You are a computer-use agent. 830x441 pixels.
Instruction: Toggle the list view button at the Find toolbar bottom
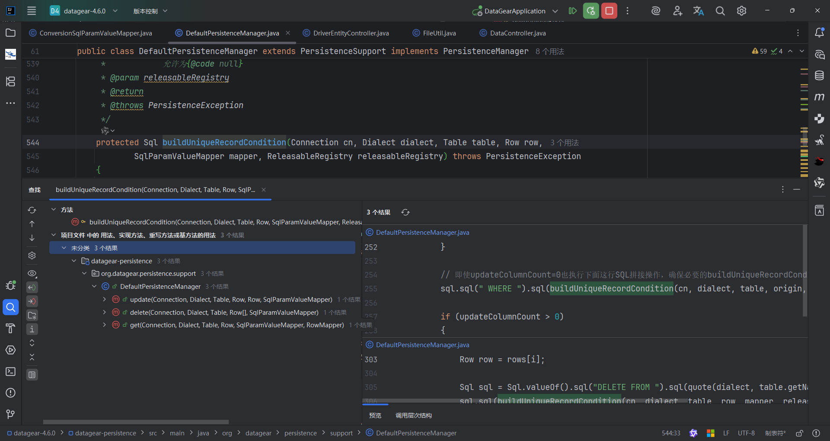coord(32,375)
